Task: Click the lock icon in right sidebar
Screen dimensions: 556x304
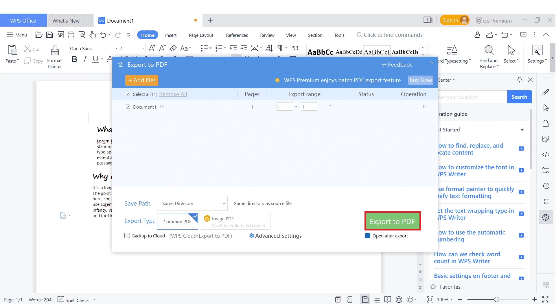Action: tap(546, 123)
